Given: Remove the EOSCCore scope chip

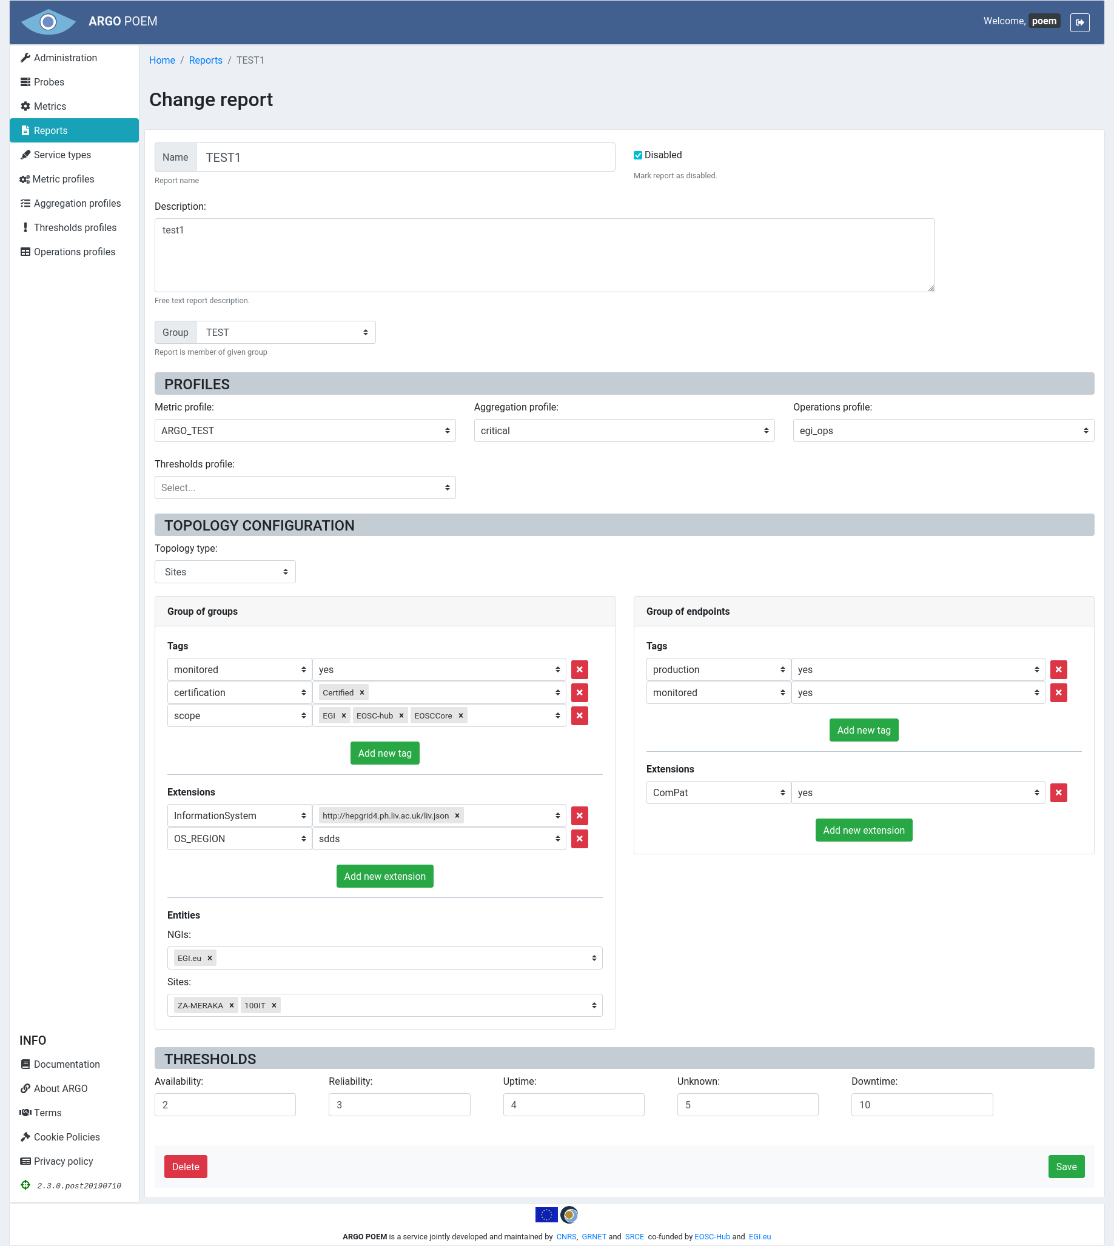Looking at the screenshot, I should point(461,716).
